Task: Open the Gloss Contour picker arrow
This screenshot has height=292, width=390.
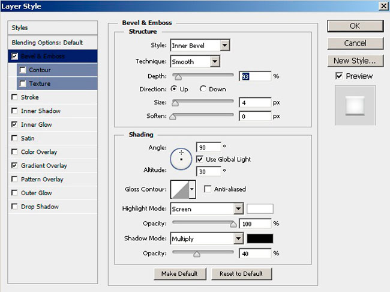Action: coord(192,189)
